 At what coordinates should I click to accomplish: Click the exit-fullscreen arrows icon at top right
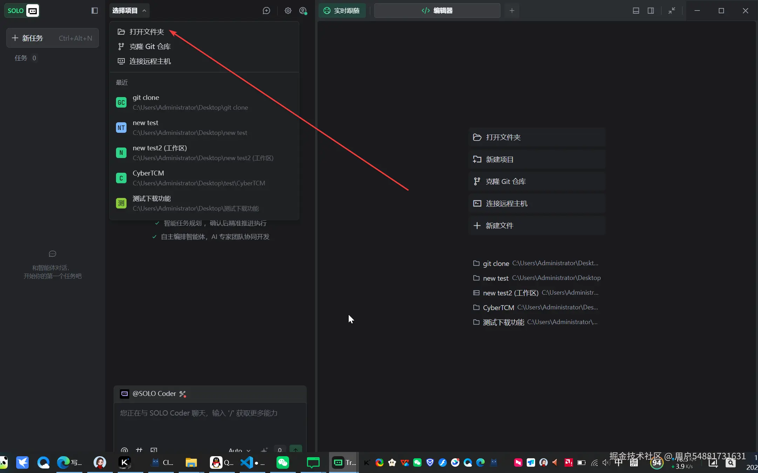(x=671, y=11)
